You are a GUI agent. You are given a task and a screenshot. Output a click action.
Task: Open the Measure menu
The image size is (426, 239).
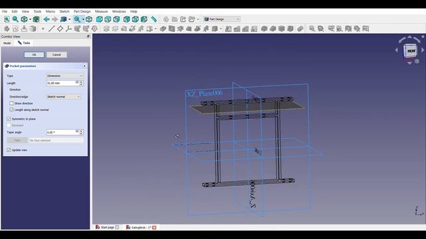coord(101,11)
